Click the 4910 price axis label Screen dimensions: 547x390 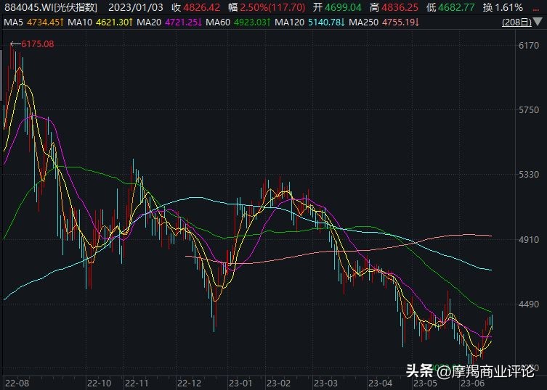(529, 239)
